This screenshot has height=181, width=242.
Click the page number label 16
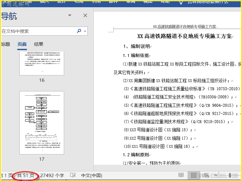[42, 80]
